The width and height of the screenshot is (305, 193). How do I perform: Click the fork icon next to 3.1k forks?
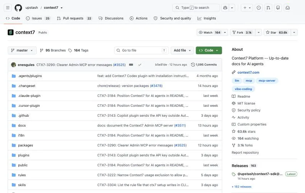pyautogui.click(x=234, y=145)
